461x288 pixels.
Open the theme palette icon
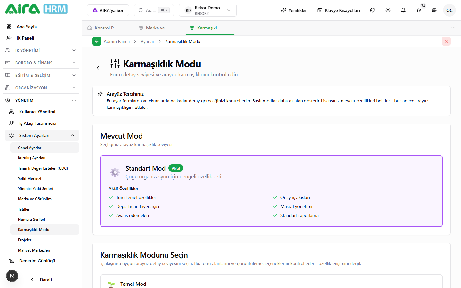[x=373, y=10]
